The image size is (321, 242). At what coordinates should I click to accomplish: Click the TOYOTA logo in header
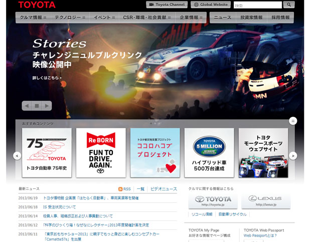pos(37,5)
